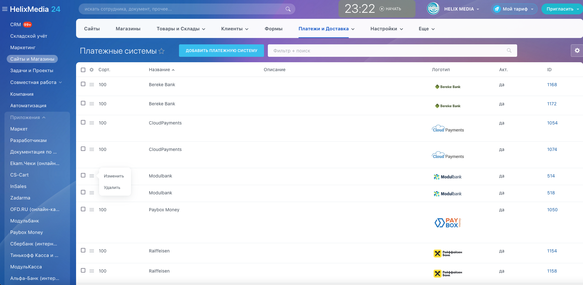Screen dimensions: 583x285
Task: Open Маркет in the sidebar
Action: point(19,129)
